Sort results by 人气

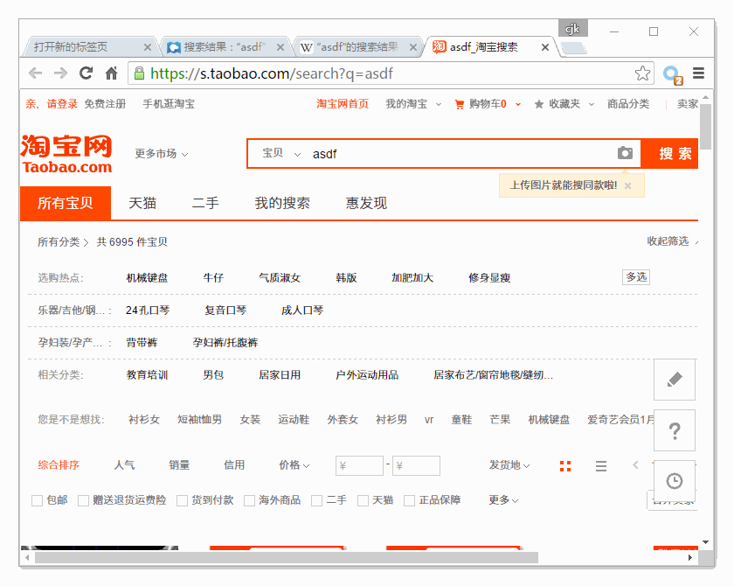(x=124, y=465)
